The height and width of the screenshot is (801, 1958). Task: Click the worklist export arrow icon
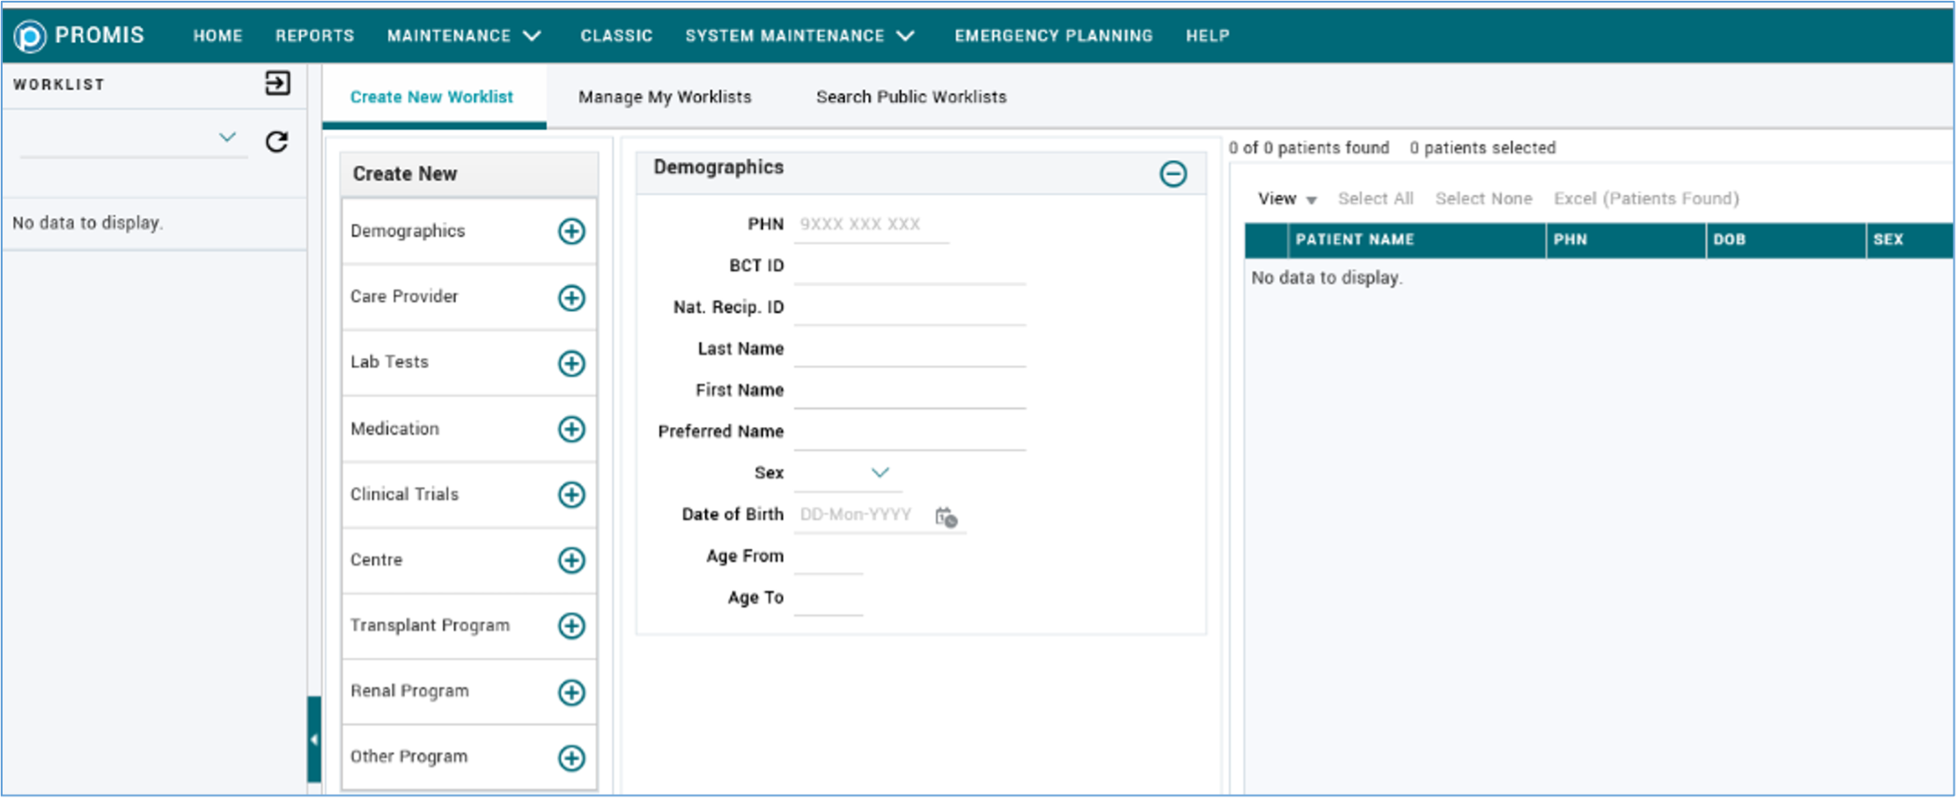[x=277, y=84]
